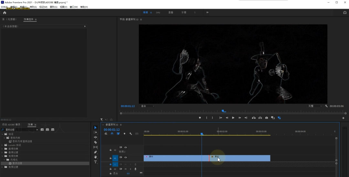The width and height of the screenshot is (349, 177).
Task: Select the Type tool
Action: tap(95, 162)
